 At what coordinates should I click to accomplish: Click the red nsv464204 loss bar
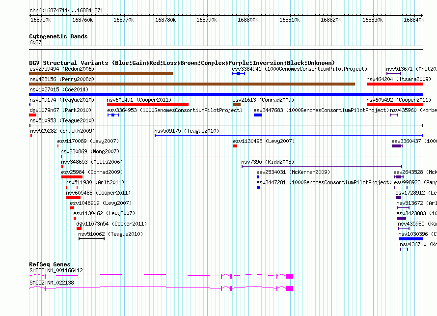pyautogui.click(x=395, y=84)
